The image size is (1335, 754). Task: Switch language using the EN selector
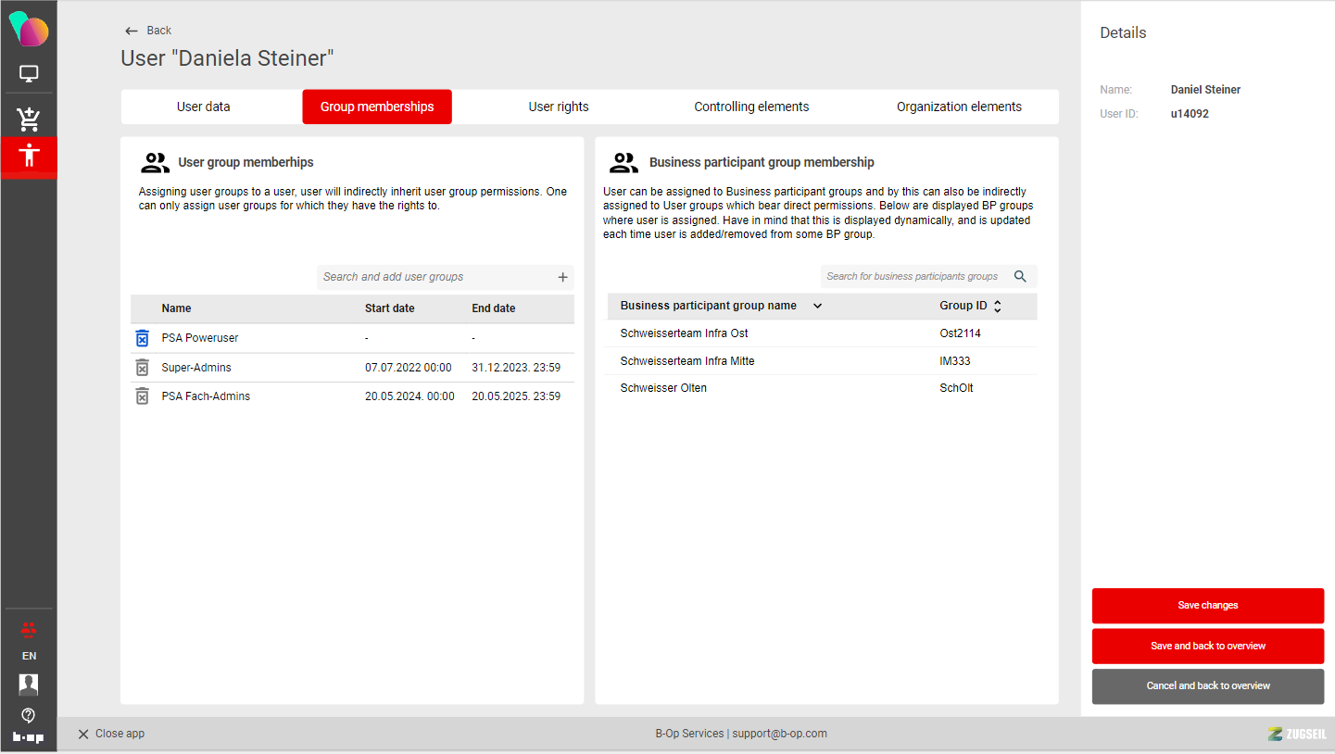[x=29, y=656]
